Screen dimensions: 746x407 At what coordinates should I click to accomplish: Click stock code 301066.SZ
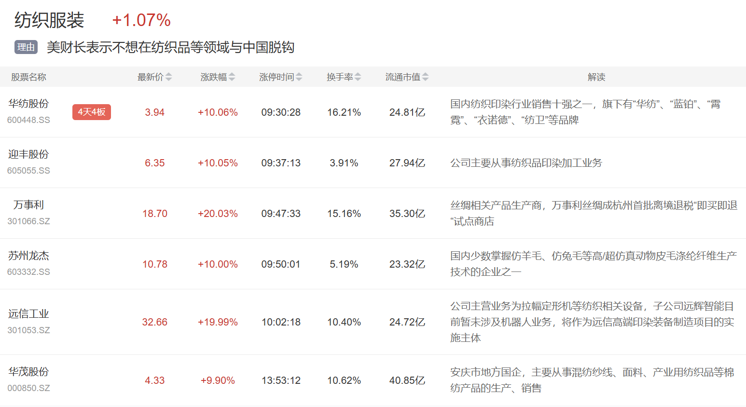coord(28,221)
